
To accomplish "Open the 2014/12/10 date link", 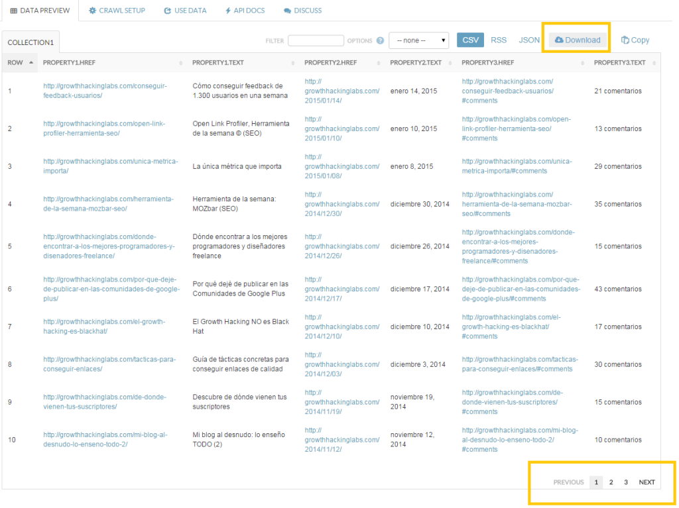I will click(x=341, y=327).
